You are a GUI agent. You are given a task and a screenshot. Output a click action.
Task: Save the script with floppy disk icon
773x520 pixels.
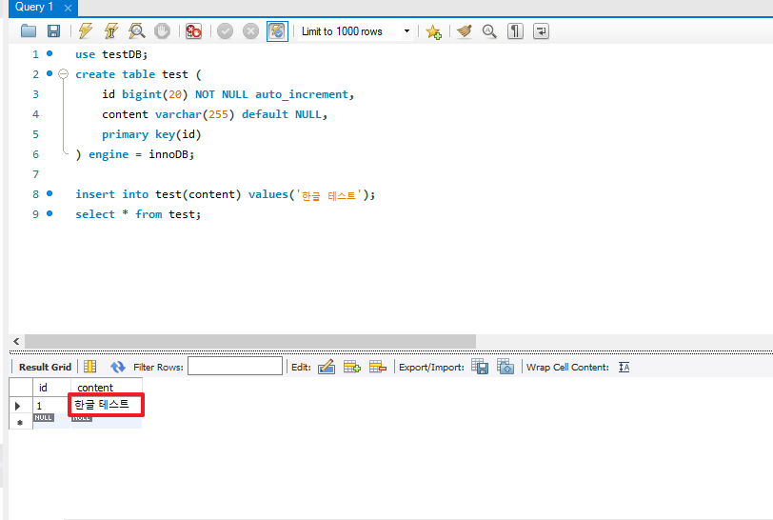(53, 31)
